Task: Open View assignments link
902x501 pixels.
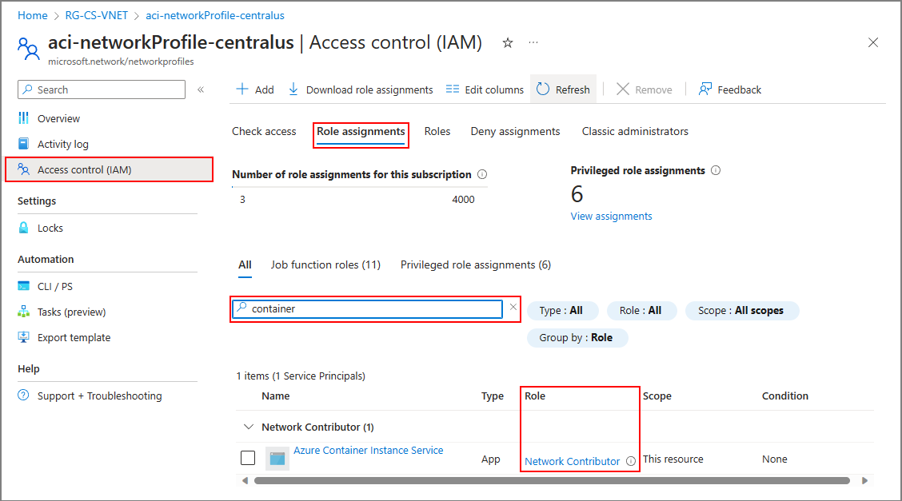Action: coord(611,216)
